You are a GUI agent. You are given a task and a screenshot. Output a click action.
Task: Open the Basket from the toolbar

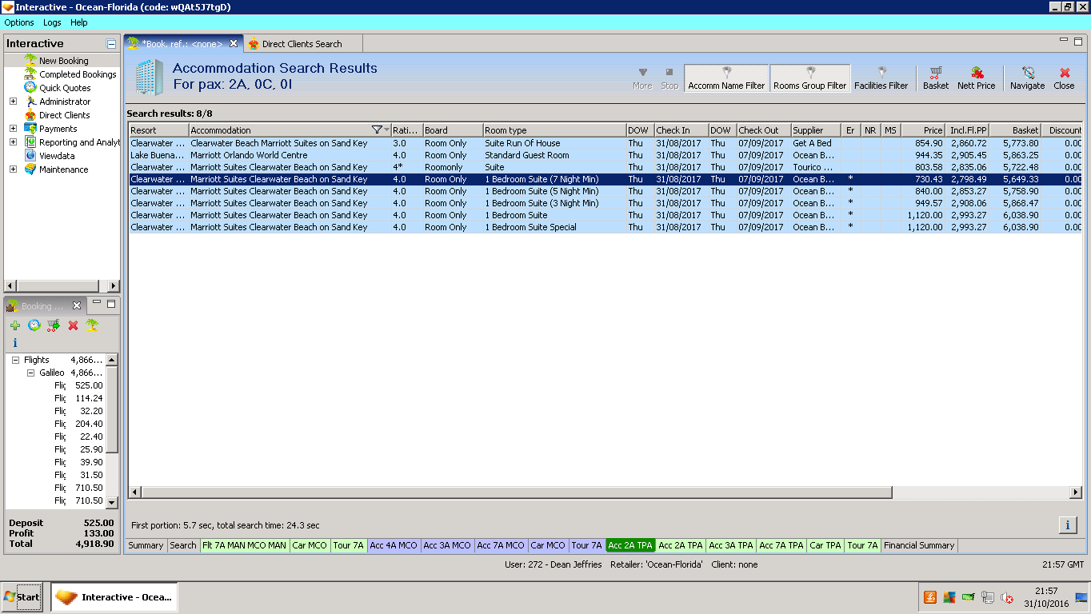pyautogui.click(x=935, y=78)
